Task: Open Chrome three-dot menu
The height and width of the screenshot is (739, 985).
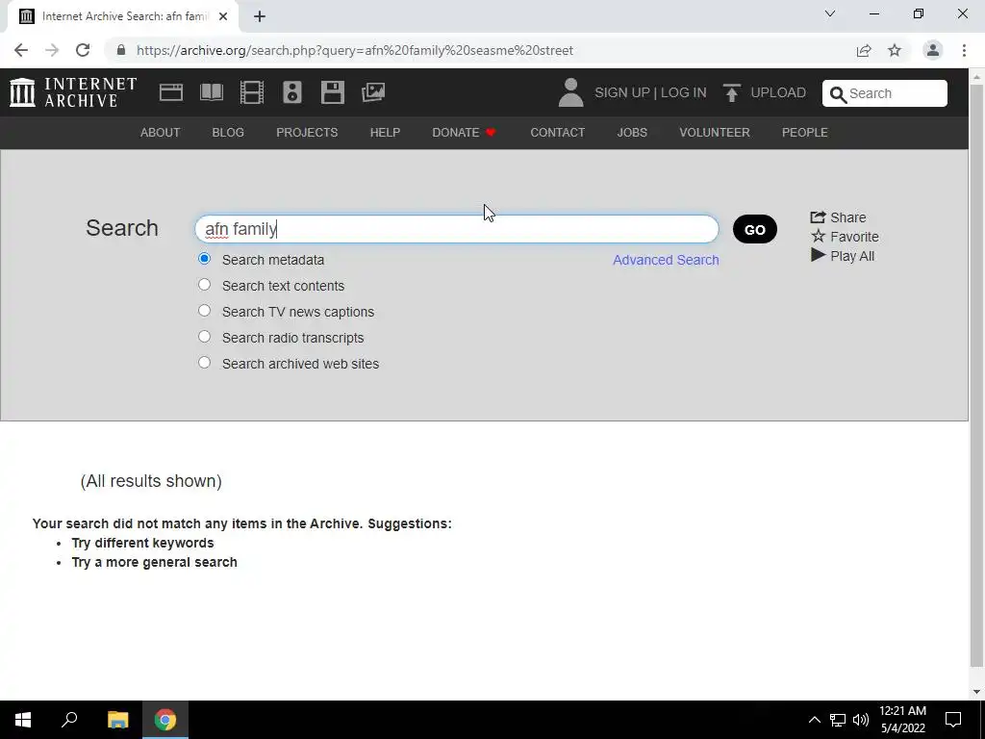Action: [964, 50]
